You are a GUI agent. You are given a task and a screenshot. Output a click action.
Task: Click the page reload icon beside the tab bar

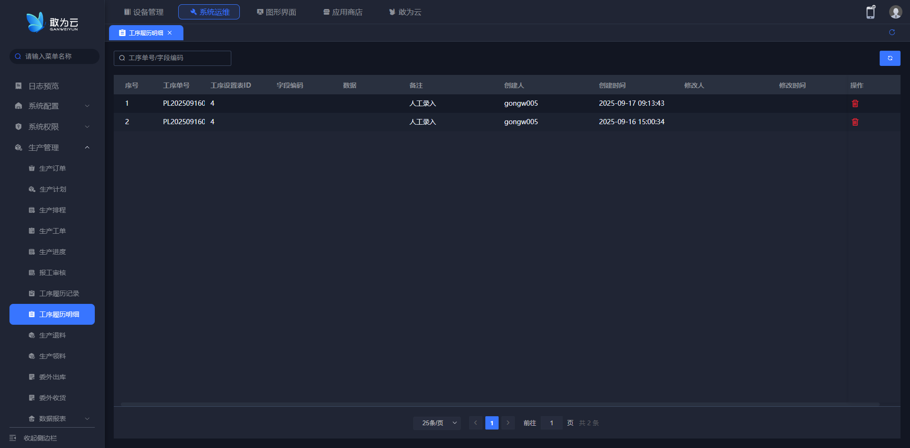pos(892,32)
